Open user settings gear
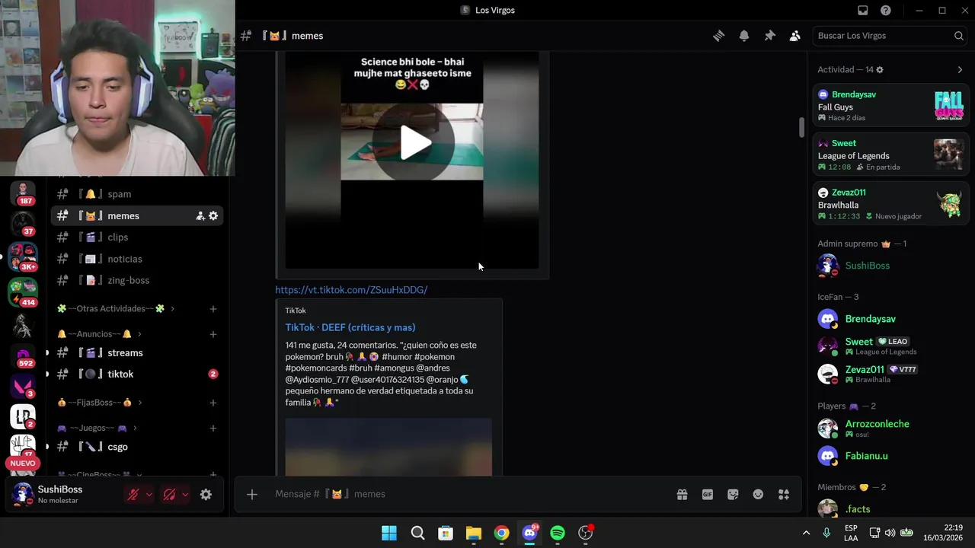Screen dimensions: 975x548 (206, 495)
